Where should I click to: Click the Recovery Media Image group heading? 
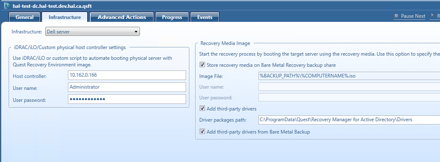[x=225, y=43]
